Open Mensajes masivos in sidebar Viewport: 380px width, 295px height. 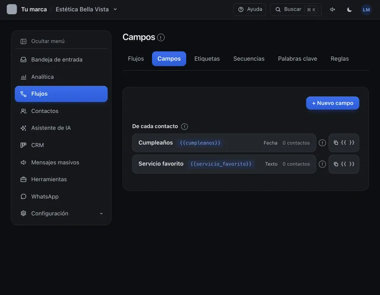pos(61,162)
